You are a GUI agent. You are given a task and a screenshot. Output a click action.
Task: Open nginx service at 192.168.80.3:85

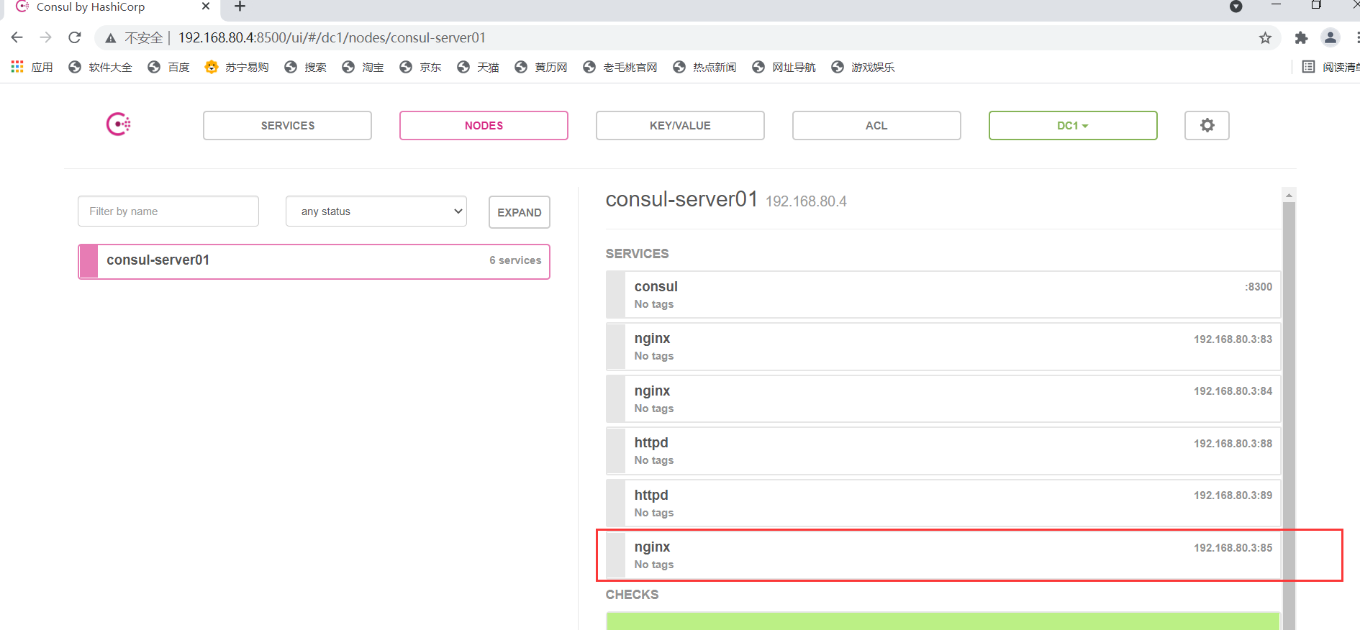tap(943, 555)
